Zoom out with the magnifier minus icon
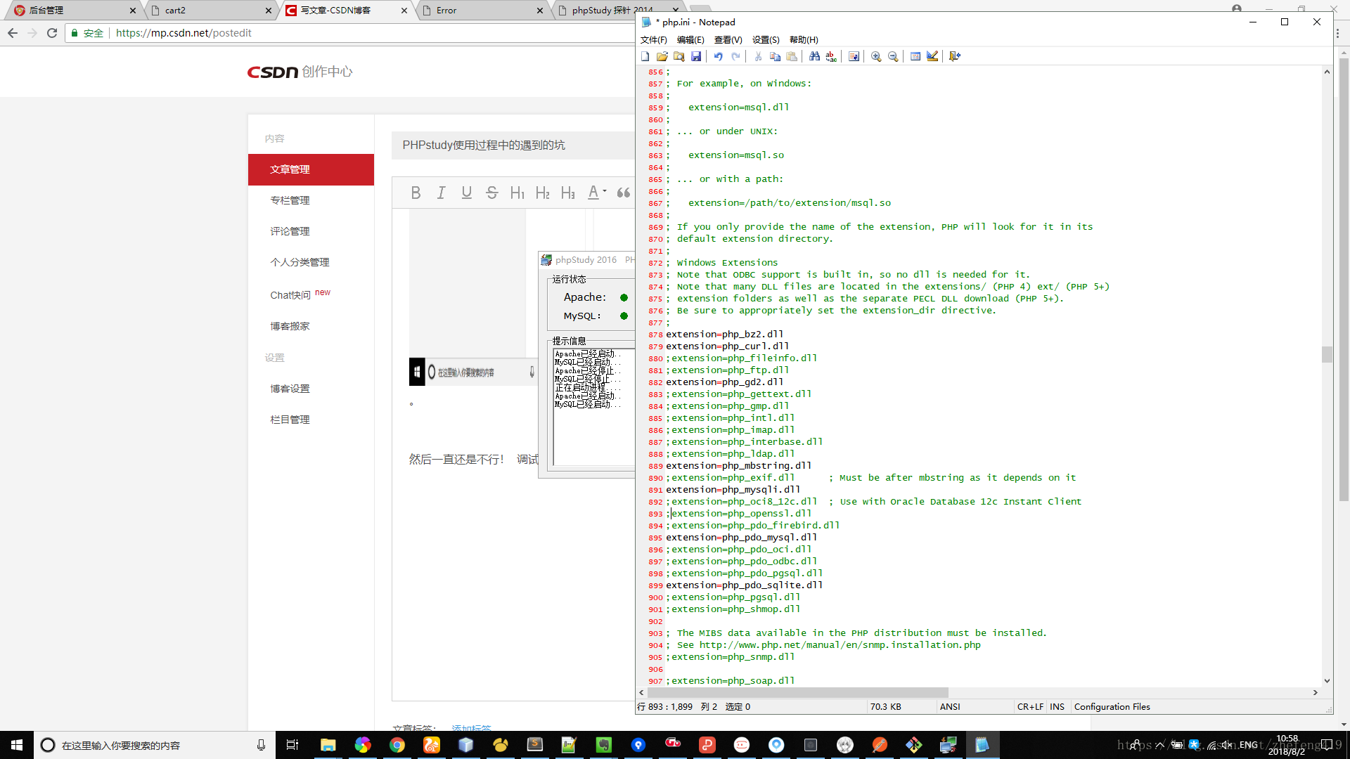Screen dimensions: 1350x759 tap(893, 56)
